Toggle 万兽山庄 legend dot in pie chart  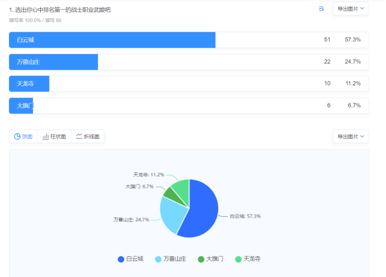[158, 259]
